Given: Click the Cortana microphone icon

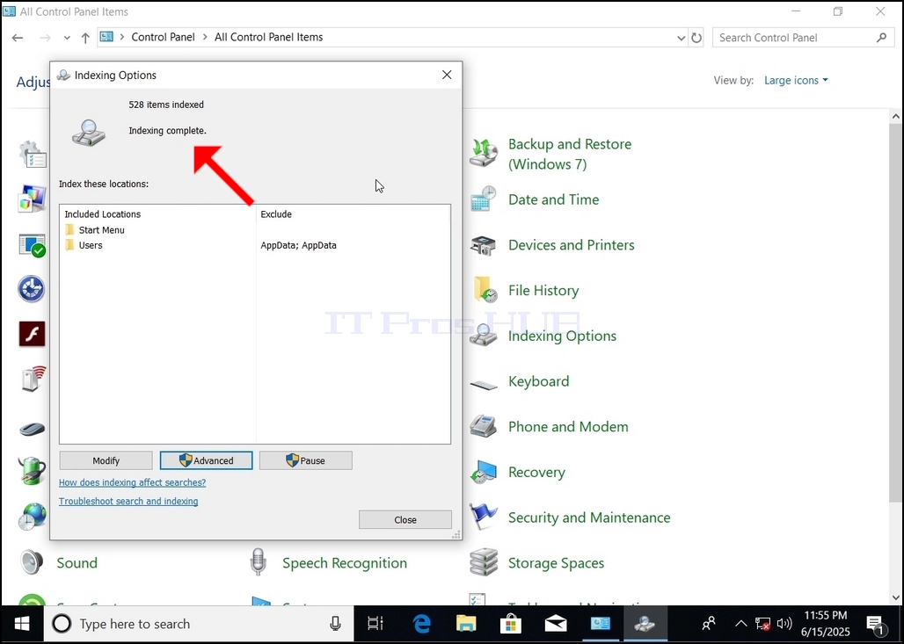Looking at the screenshot, I should click(335, 624).
